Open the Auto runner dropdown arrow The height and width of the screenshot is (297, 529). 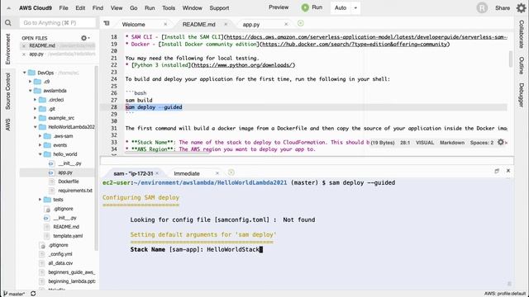click(x=355, y=7)
